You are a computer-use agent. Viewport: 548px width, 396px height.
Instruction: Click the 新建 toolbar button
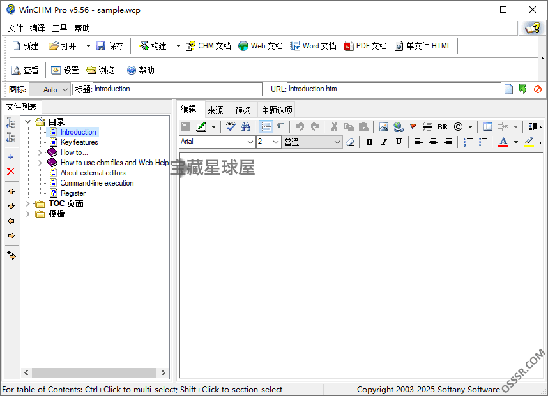26,46
